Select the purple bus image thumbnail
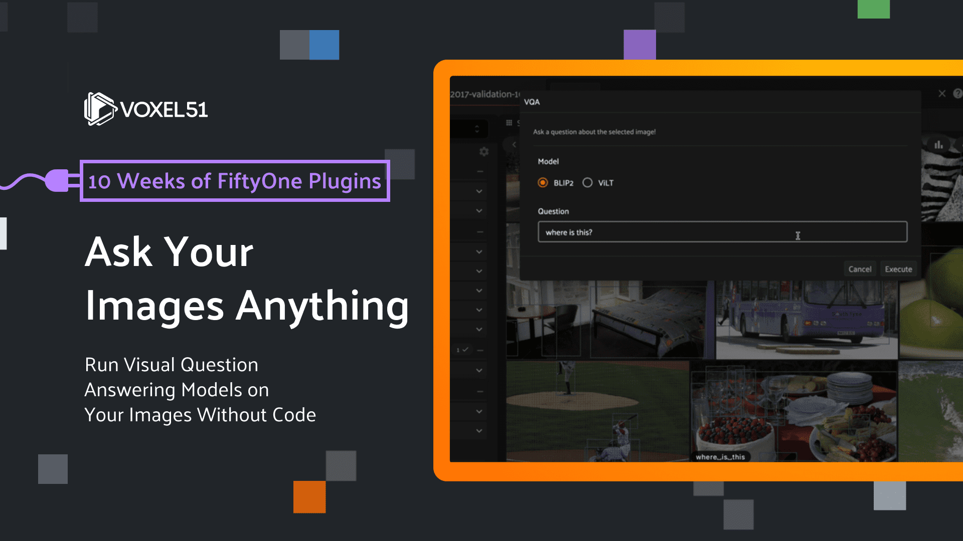The image size is (963, 541). coord(806,319)
